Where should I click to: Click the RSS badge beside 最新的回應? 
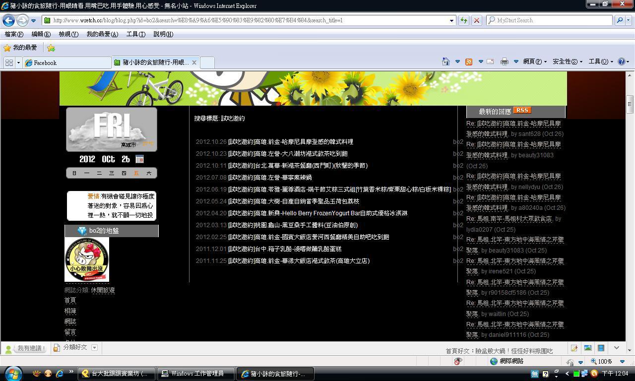point(522,110)
